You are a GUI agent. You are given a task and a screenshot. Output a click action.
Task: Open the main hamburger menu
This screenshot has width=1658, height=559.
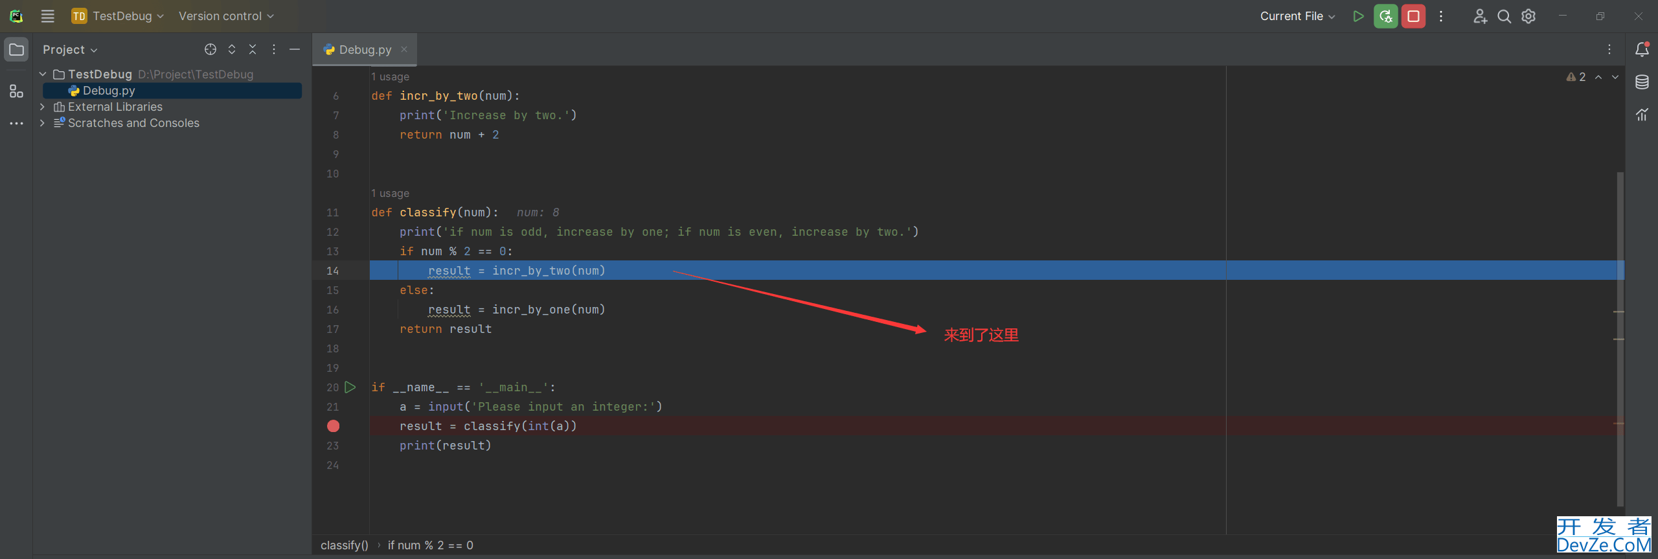[47, 16]
